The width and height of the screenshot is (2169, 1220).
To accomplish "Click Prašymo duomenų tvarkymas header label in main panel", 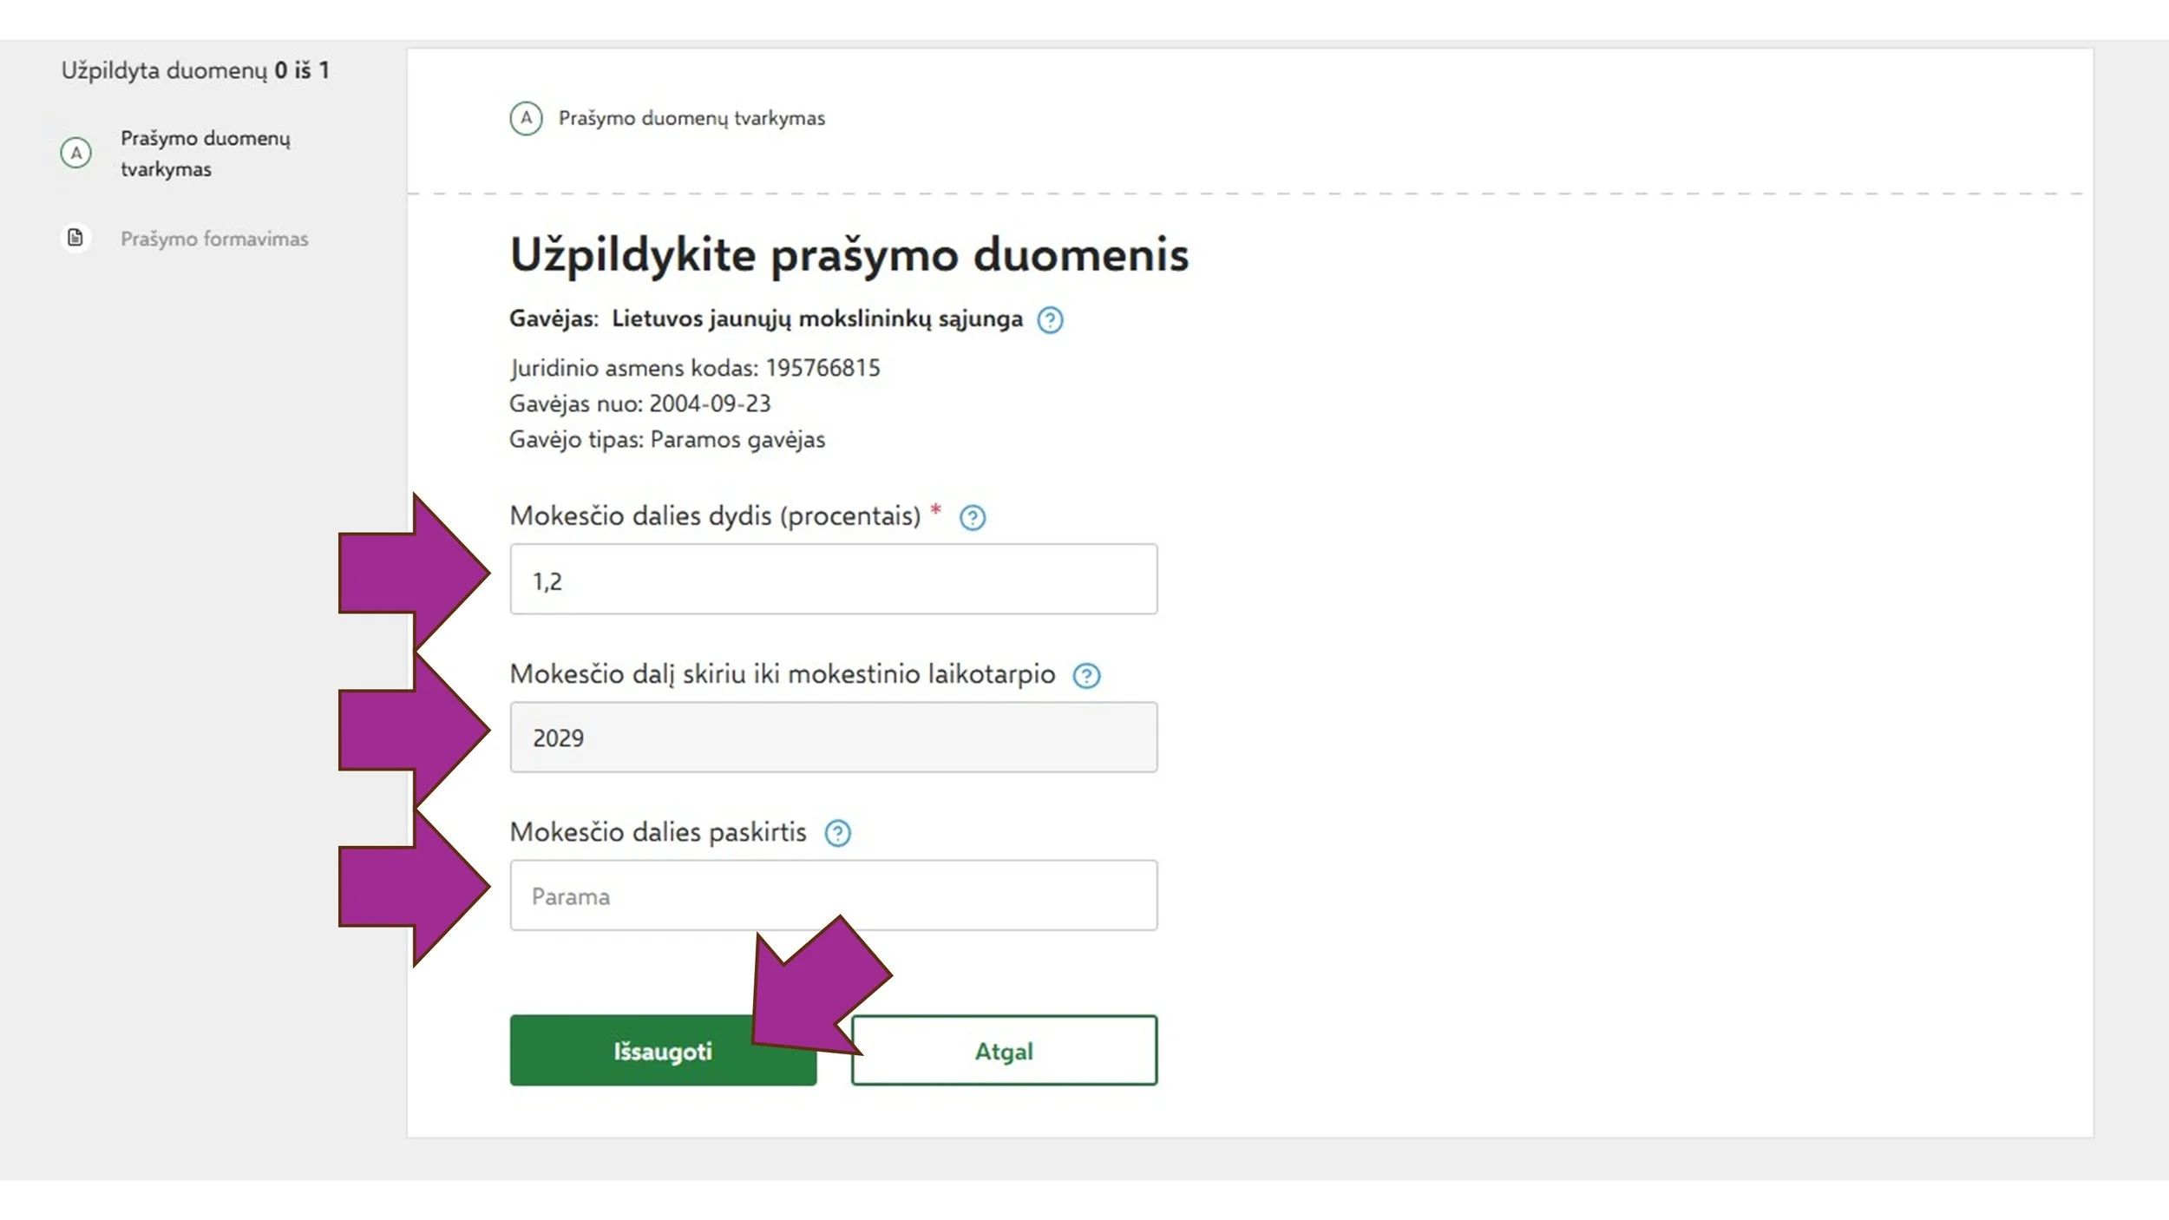I will pos(691,118).
